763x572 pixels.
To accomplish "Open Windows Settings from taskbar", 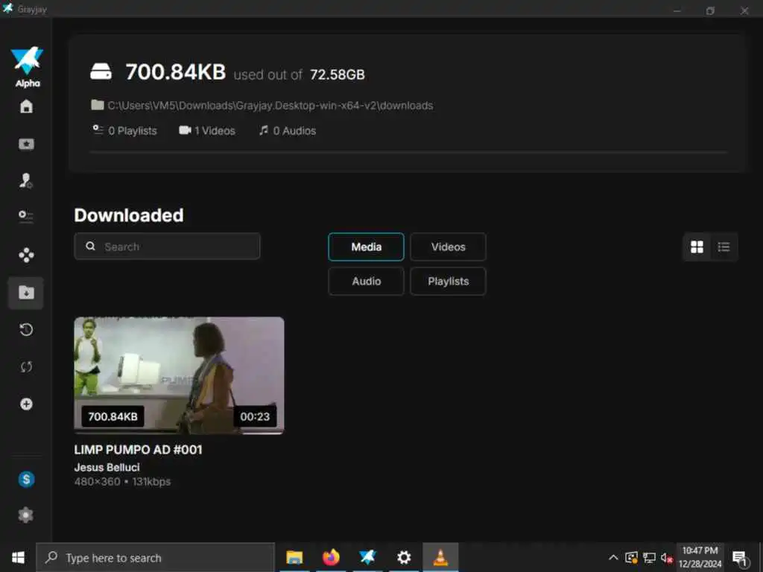I will [404, 557].
